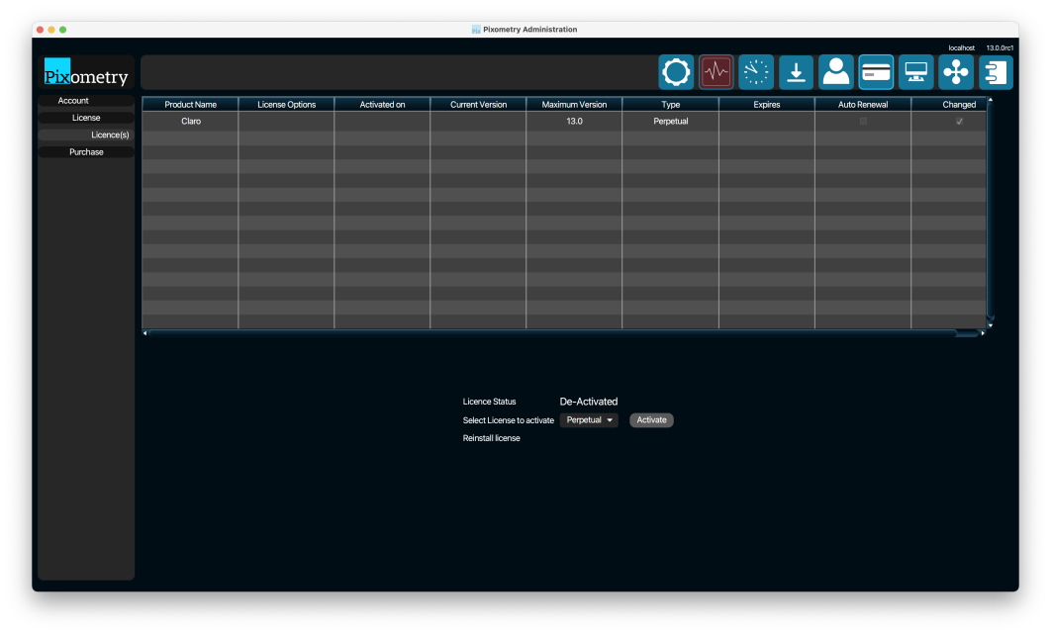Open Purchase in the sidebar
The height and width of the screenshot is (634, 1051).
click(86, 152)
